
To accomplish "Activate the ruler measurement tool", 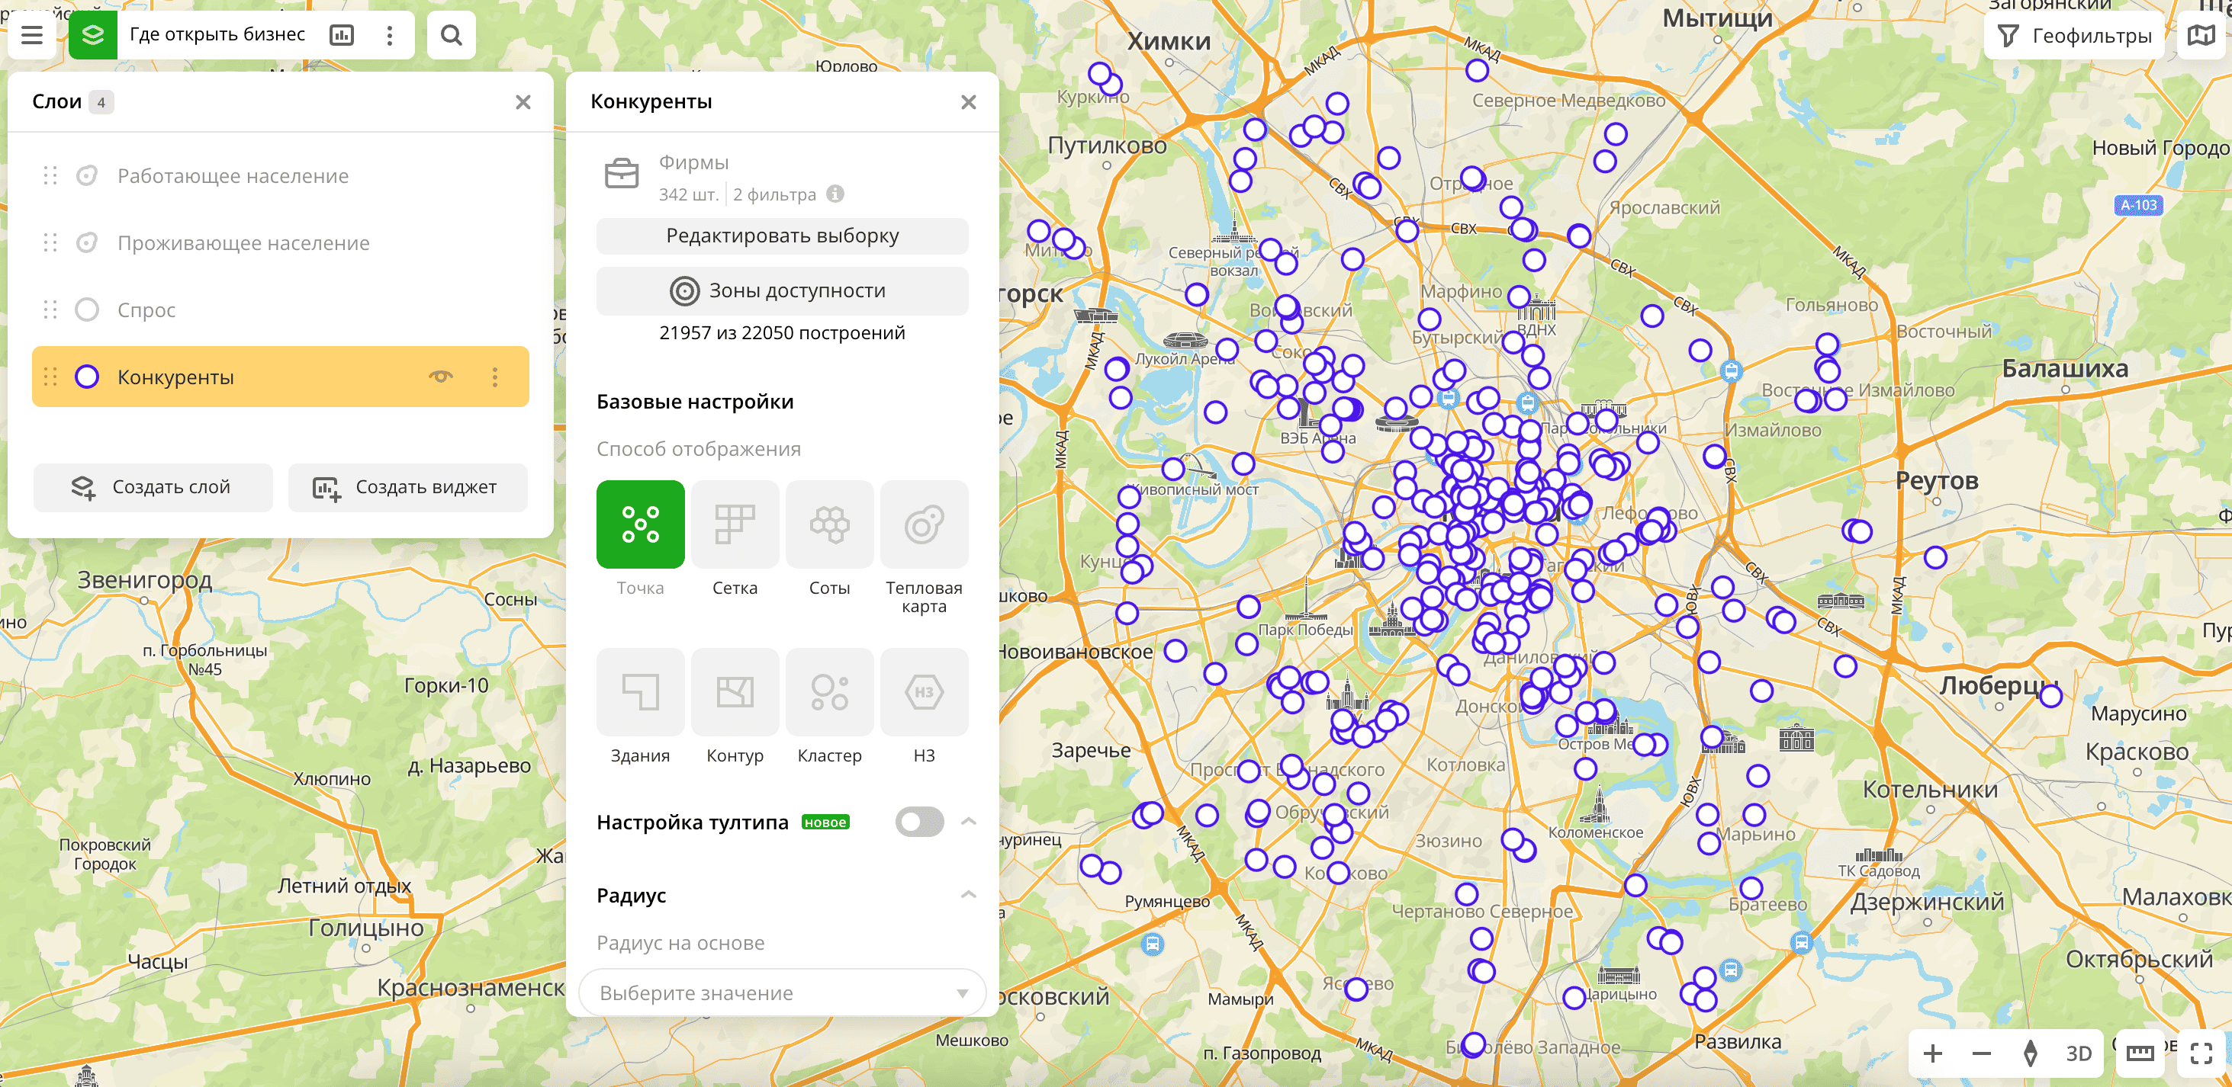I will click(x=2139, y=1053).
